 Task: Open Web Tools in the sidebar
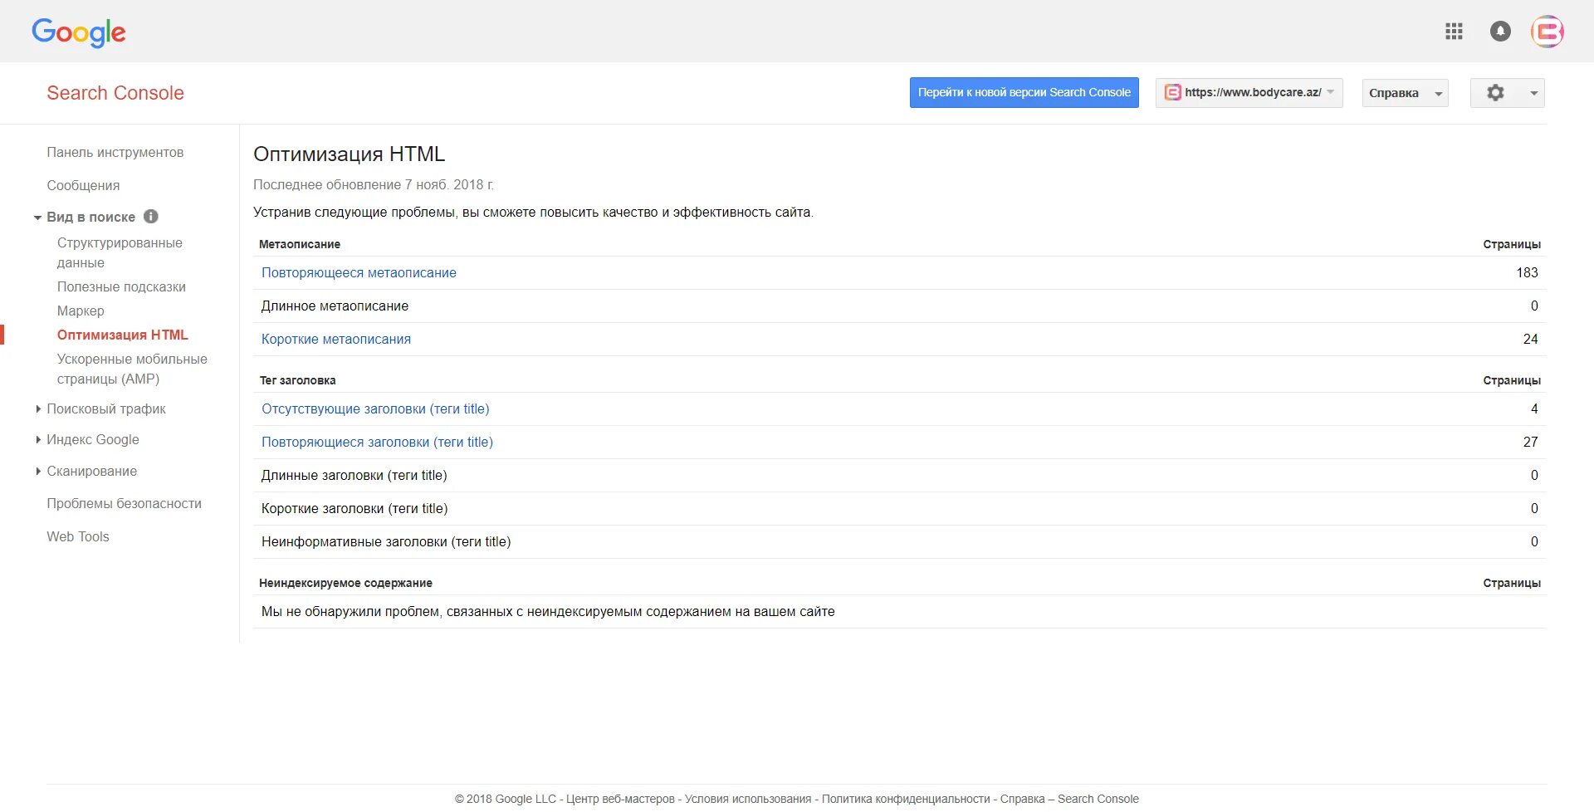click(78, 537)
